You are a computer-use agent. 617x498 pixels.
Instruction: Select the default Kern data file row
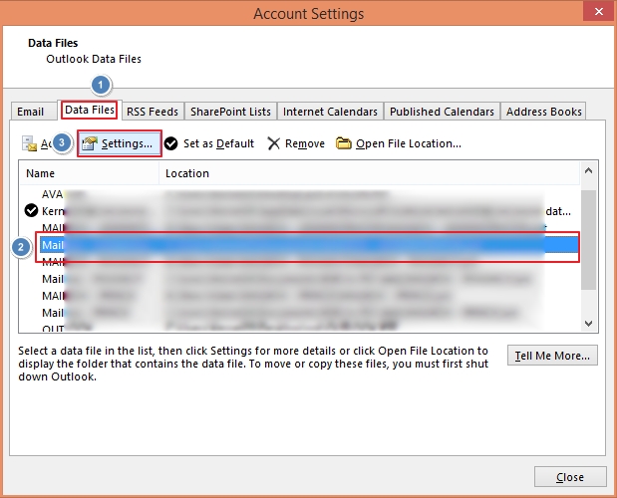[x=300, y=211]
